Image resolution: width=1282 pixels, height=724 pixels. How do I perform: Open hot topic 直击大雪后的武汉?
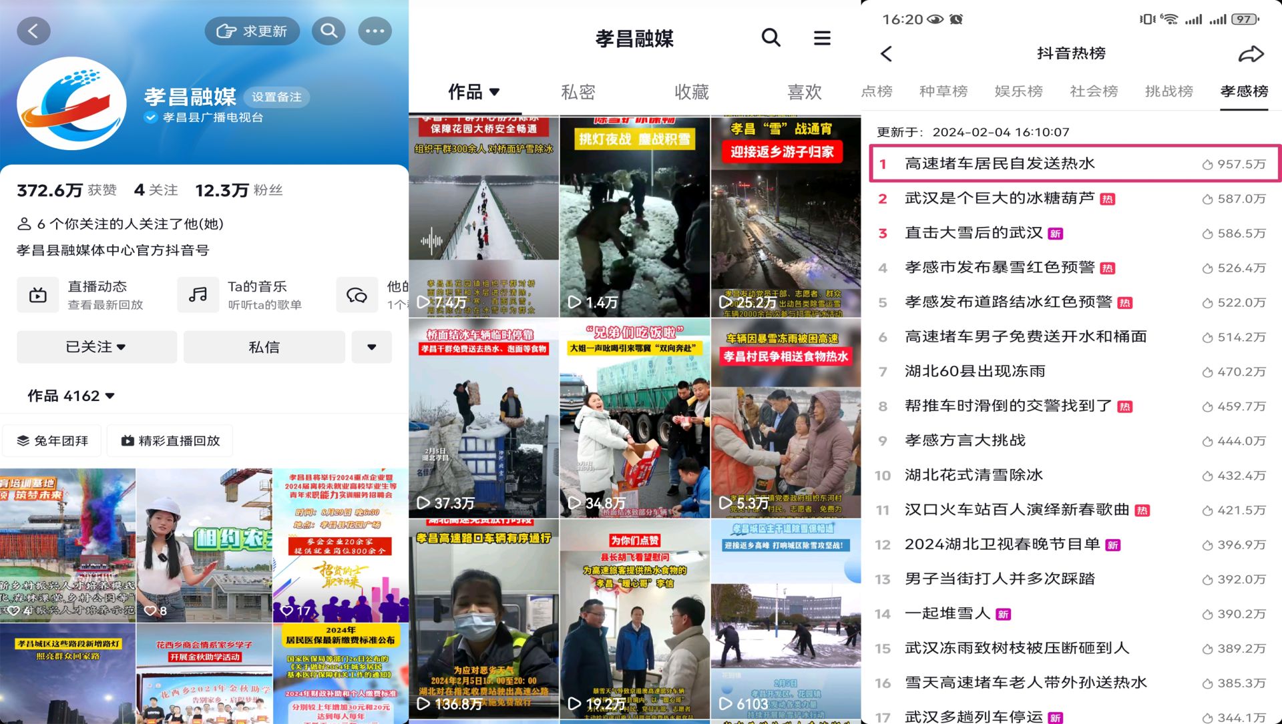pyautogui.click(x=1074, y=233)
